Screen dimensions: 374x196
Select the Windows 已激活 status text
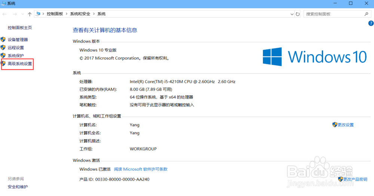click(95, 169)
